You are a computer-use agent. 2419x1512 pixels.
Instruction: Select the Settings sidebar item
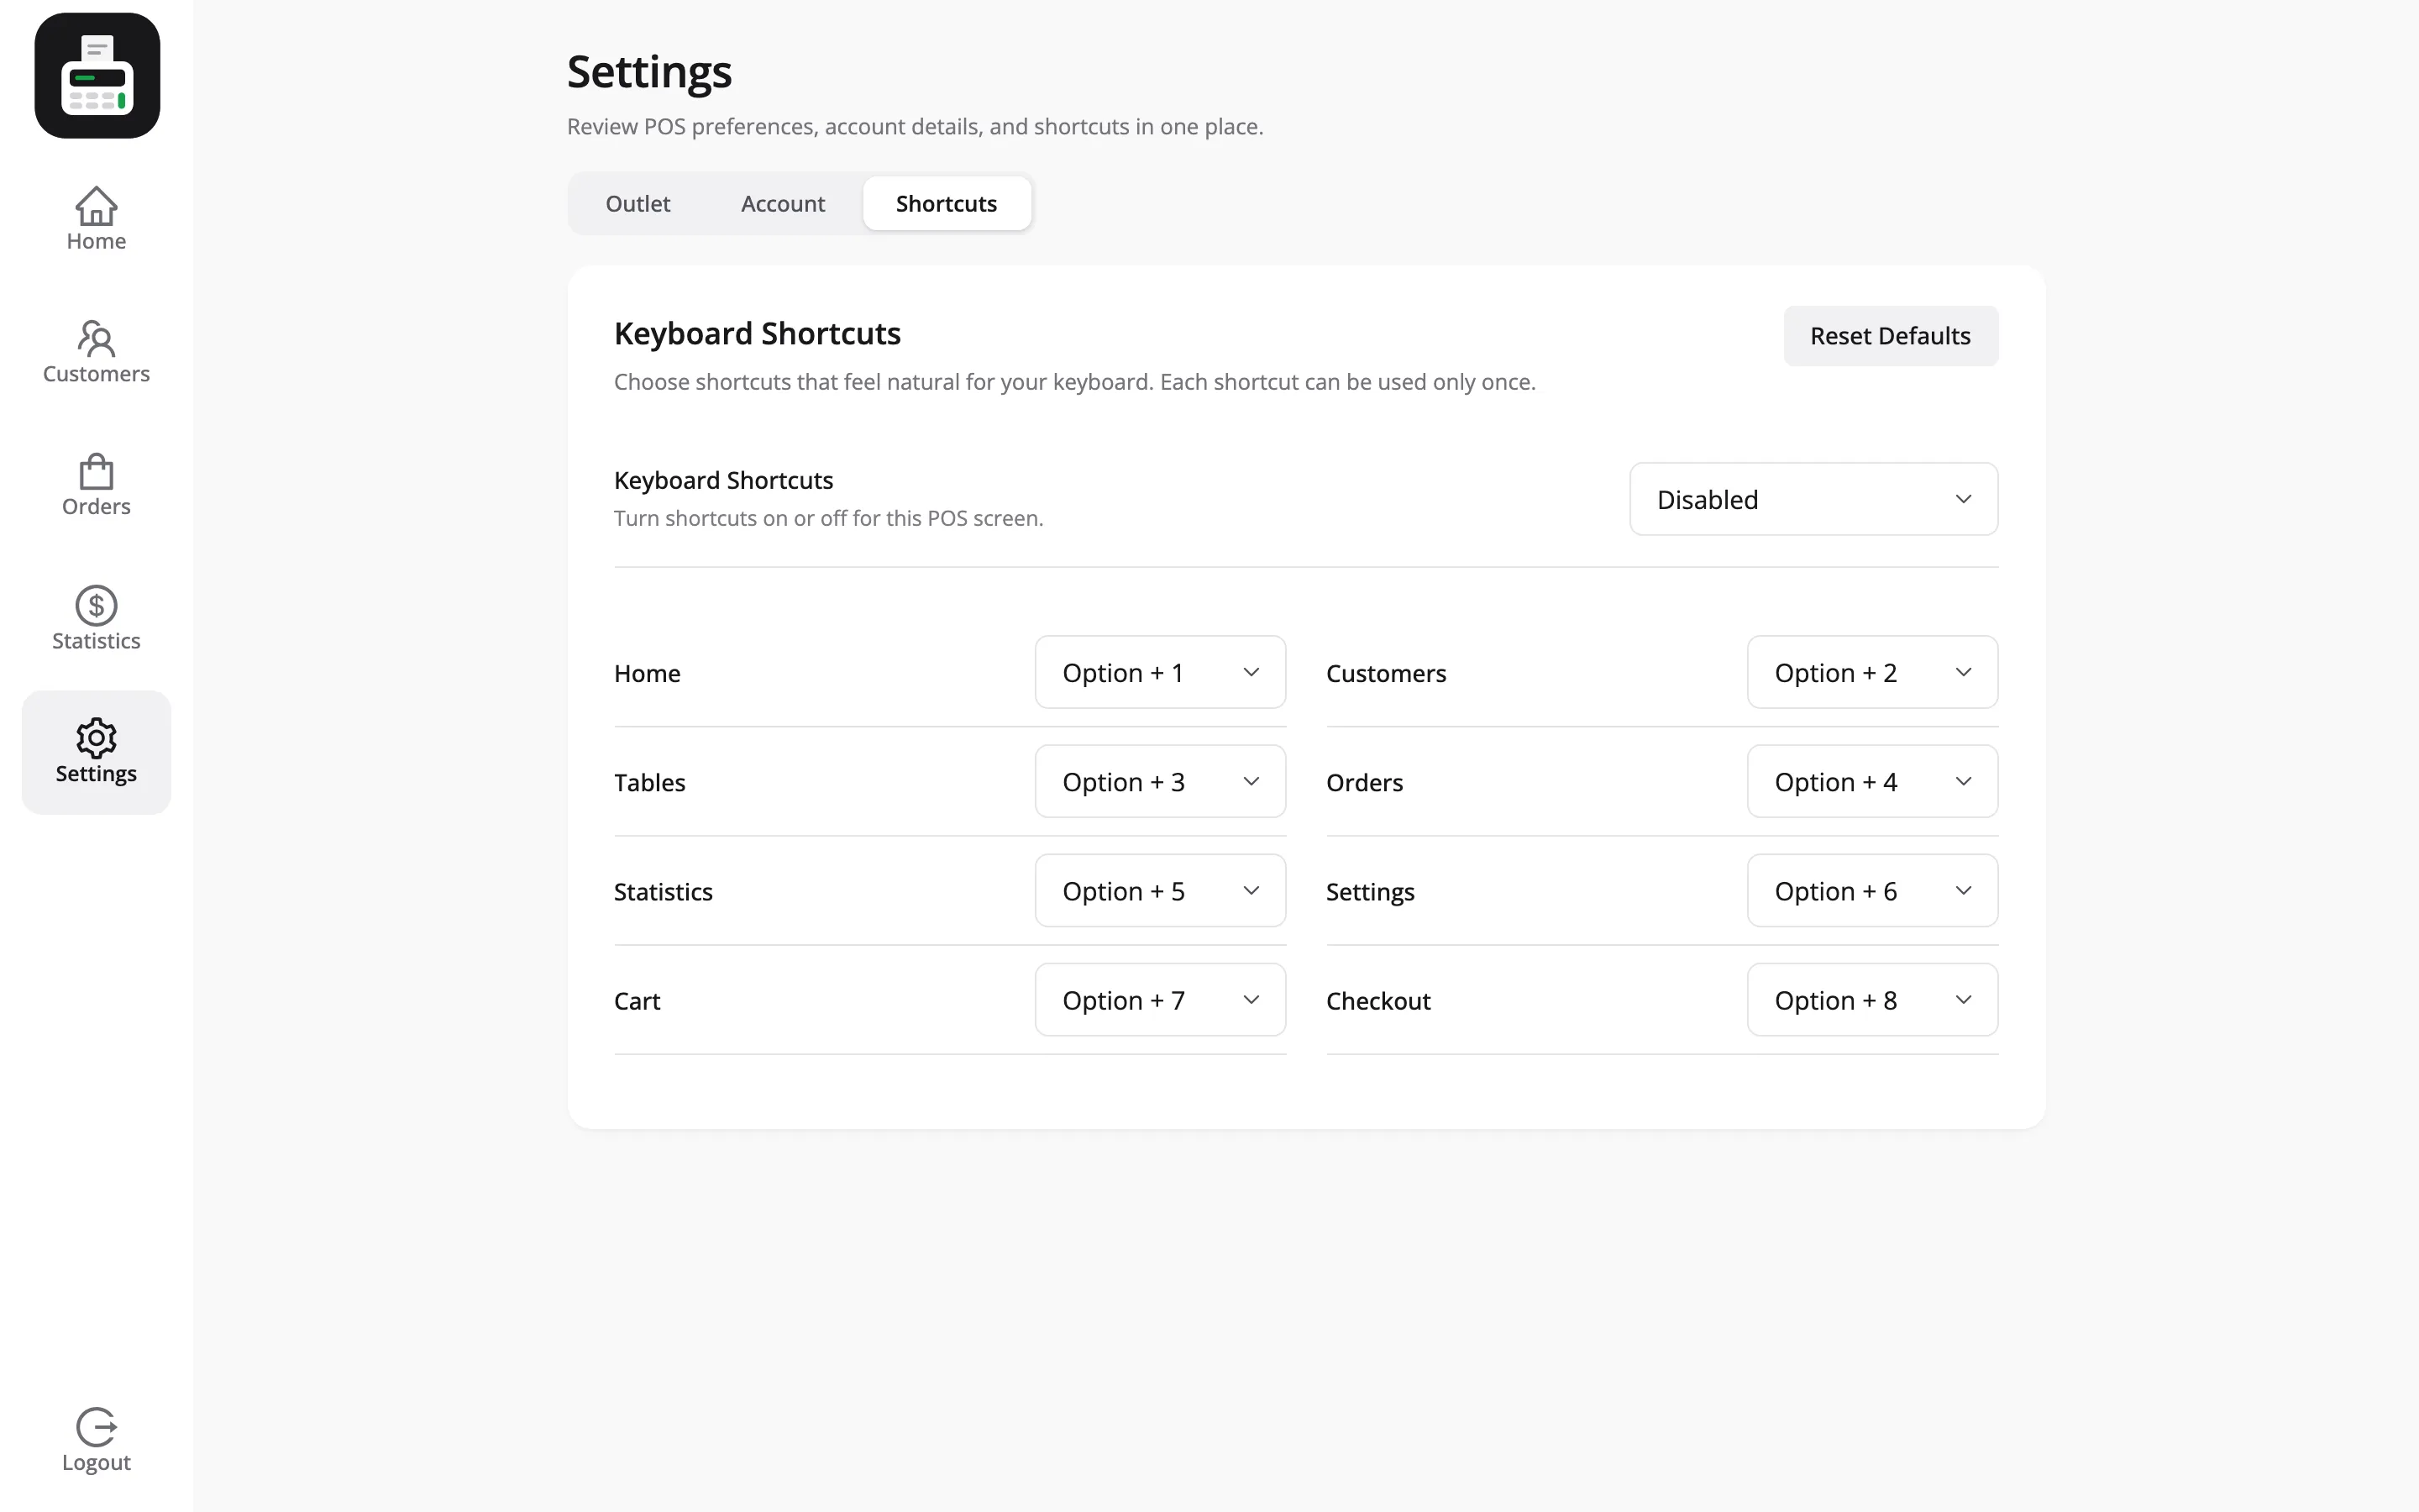[96, 752]
